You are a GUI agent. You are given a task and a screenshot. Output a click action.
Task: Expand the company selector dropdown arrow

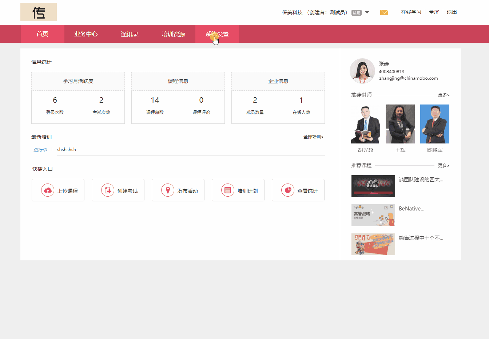coord(367,12)
